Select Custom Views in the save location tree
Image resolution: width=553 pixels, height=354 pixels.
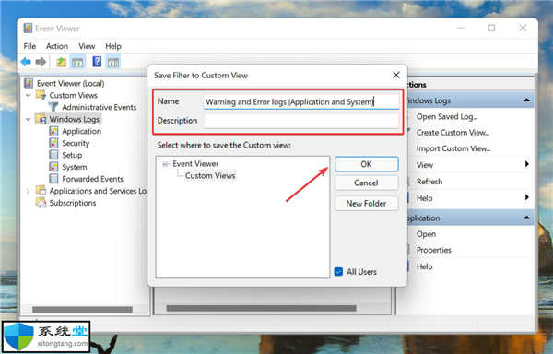[210, 175]
